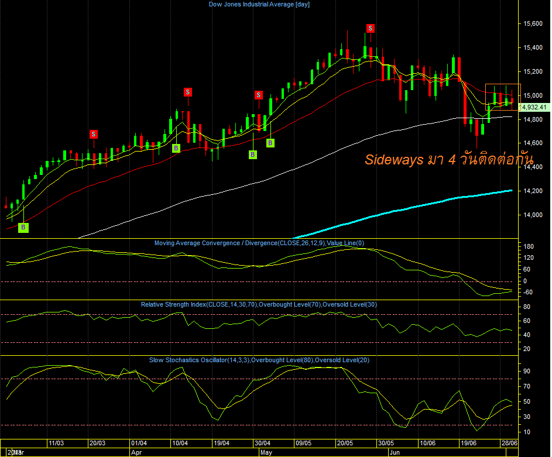Click the -60 level on the MACD axis

click(x=528, y=293)
